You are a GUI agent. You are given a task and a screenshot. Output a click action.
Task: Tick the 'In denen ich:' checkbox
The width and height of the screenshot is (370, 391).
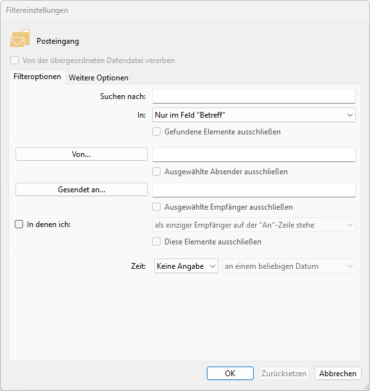coord(19,224)
